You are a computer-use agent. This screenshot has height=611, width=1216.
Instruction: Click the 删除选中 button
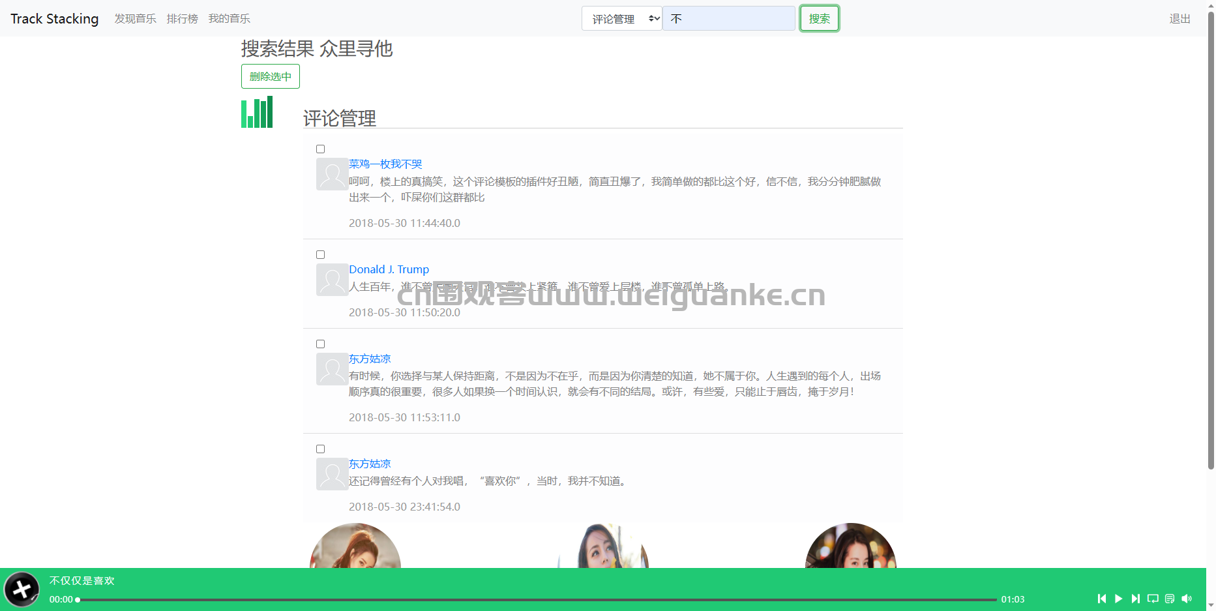pyautogui.click(x=271, y=76)
